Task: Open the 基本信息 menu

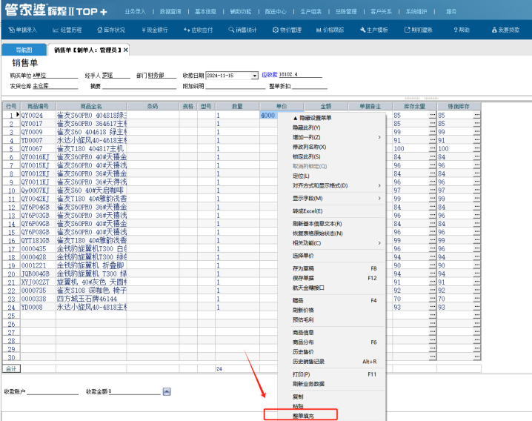Action: click(x=205, y=12)
